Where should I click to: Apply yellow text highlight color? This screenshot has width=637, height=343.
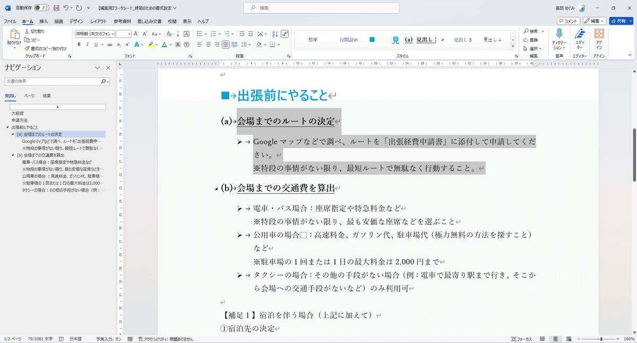[x=151, y=45]
